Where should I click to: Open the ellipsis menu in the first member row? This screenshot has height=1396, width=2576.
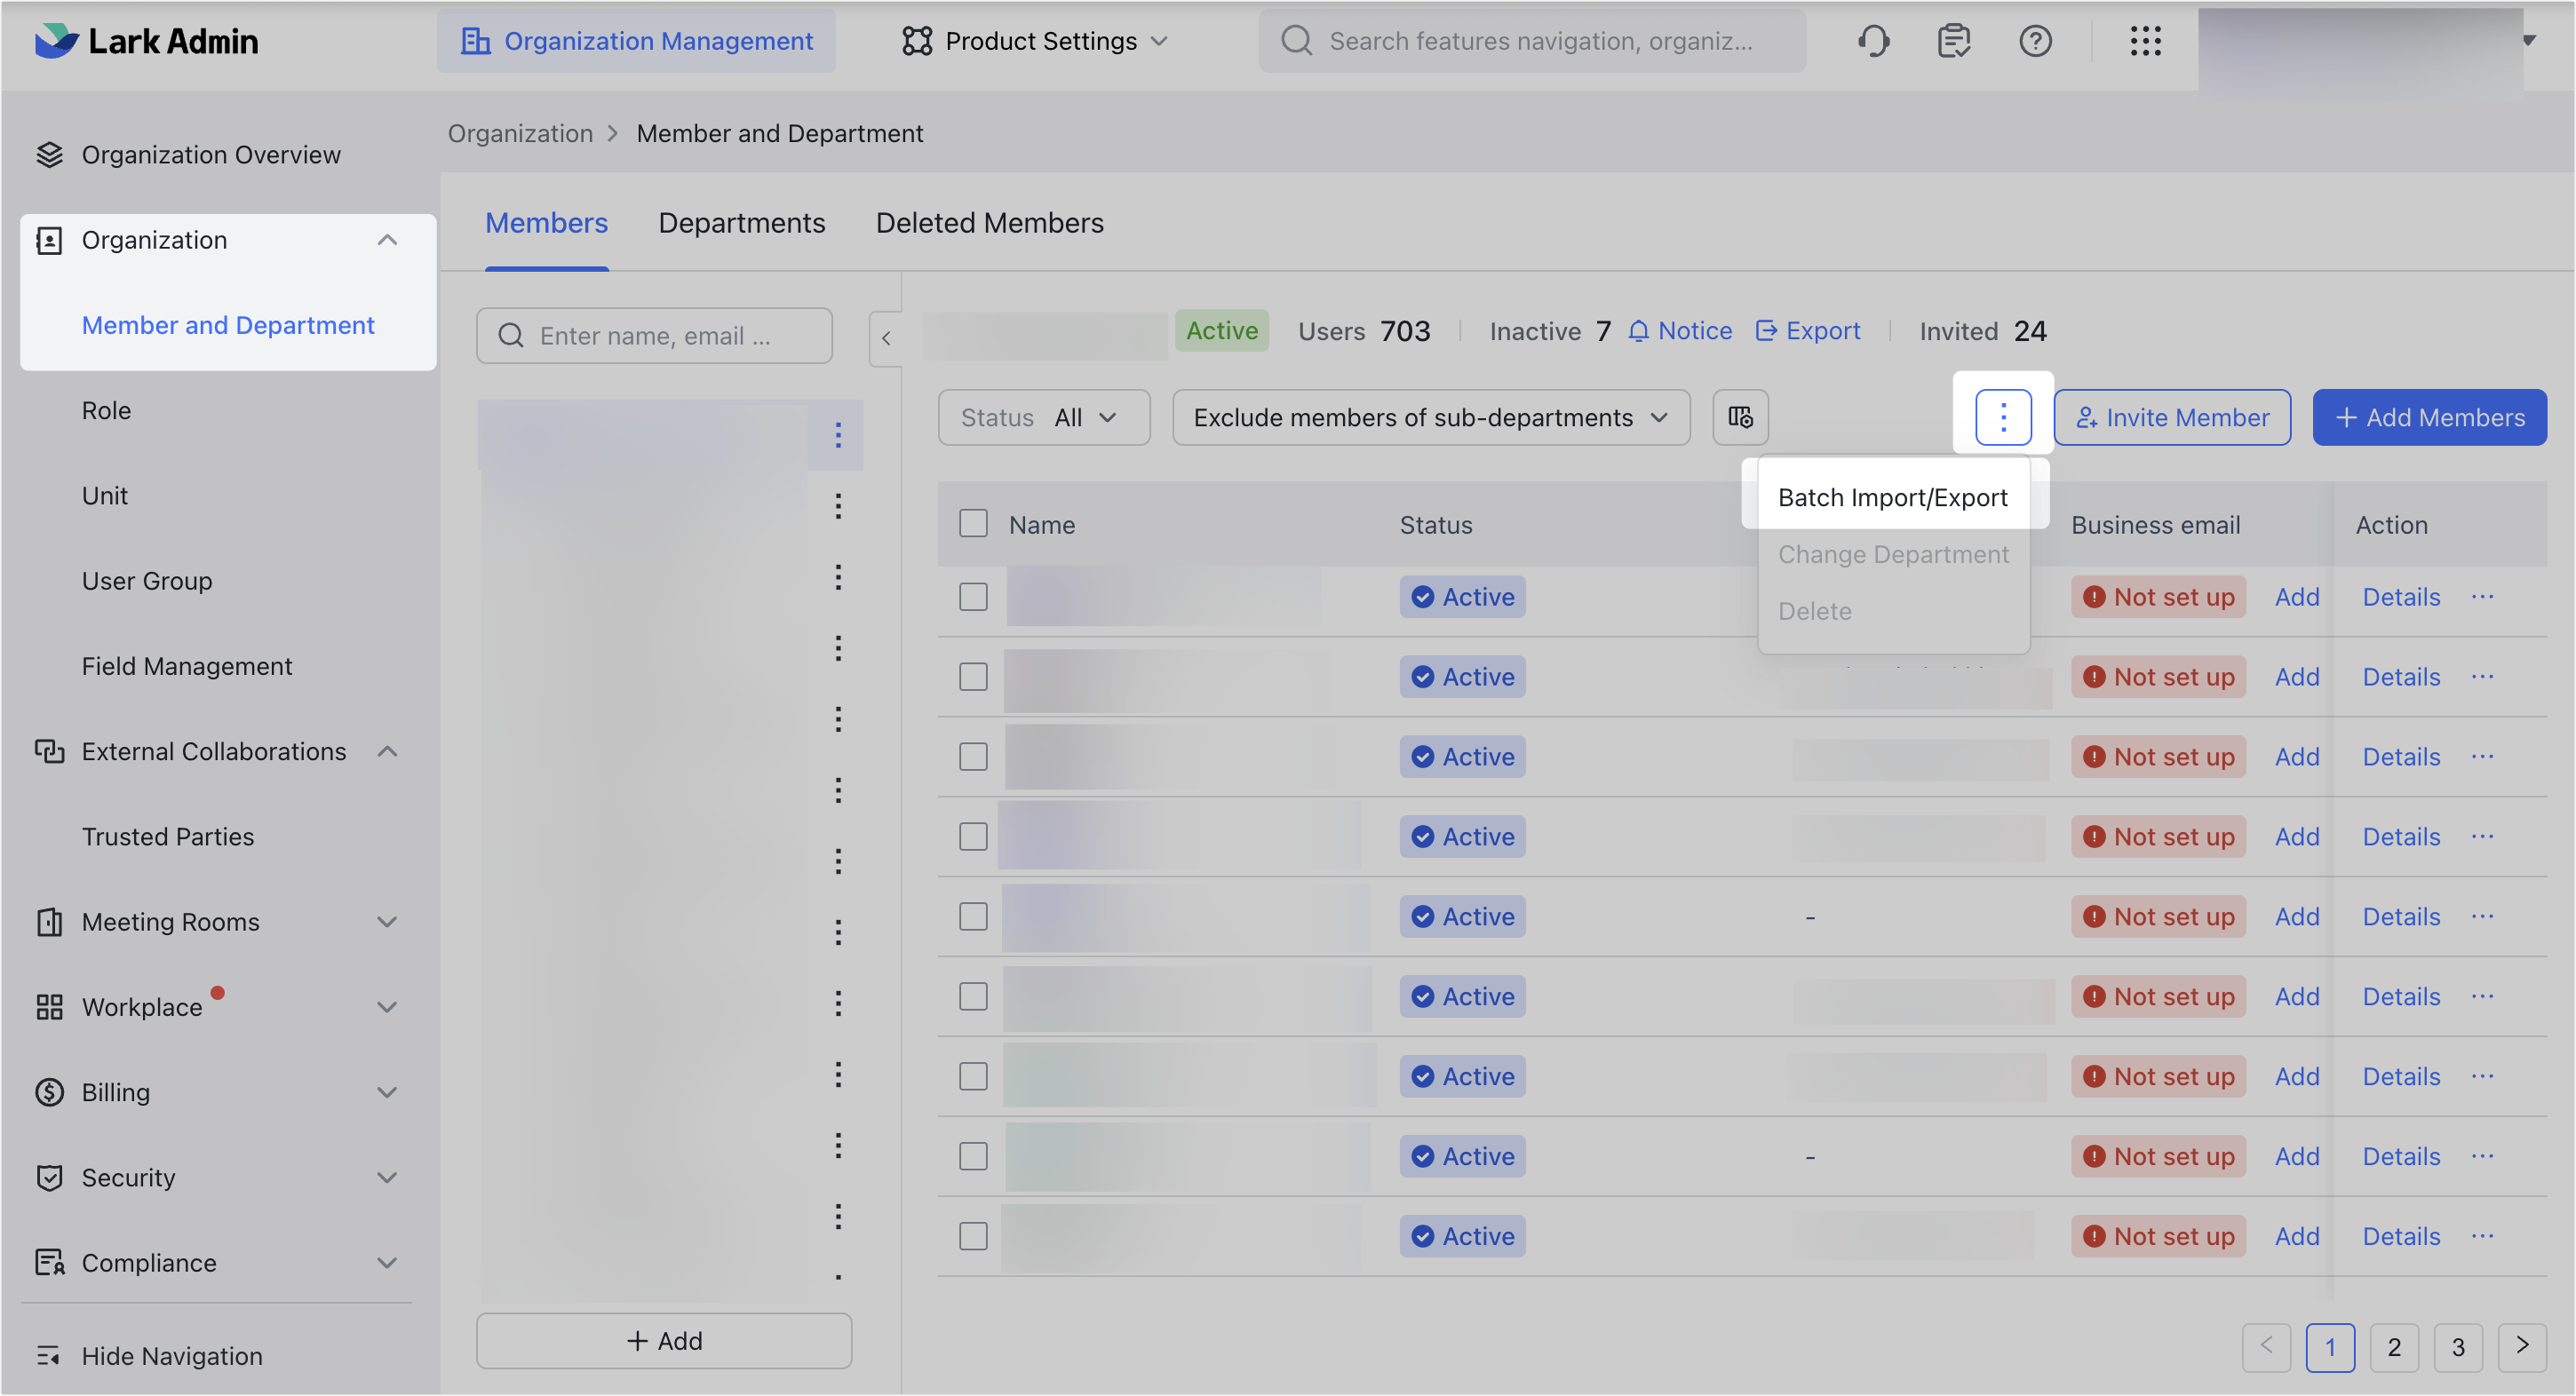(x=2482, y=597)
